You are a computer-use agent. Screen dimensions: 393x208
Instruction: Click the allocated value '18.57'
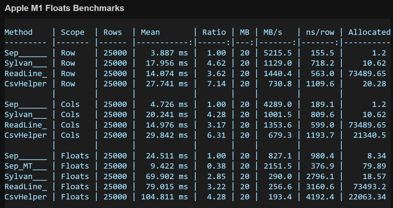click(374, 176)
